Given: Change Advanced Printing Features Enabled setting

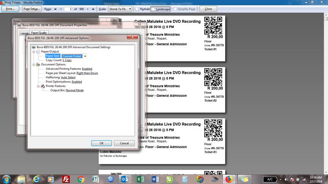Looking at the screenshot, I should 87,69.
